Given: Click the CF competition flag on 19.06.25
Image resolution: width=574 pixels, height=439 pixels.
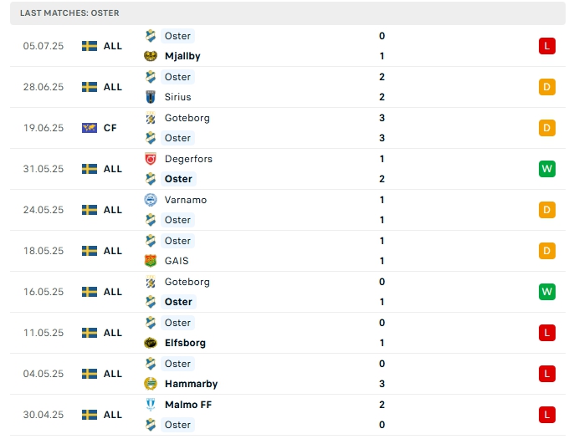Looking at the screenshot, I should (x=90, y=128).
